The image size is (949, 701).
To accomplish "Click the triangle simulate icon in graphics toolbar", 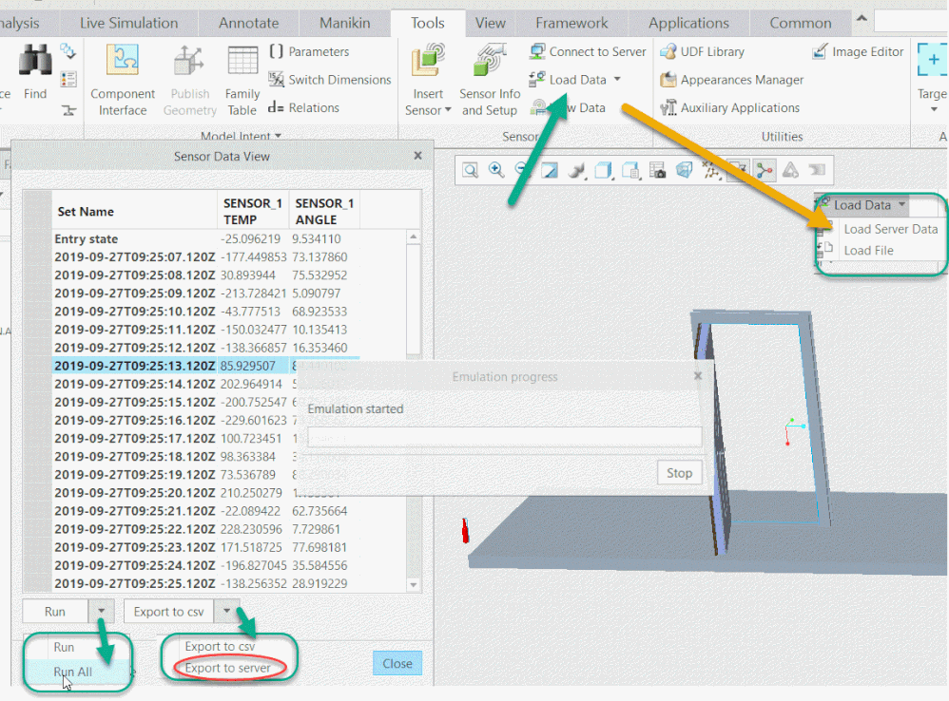I will click(x=790, y=170).
